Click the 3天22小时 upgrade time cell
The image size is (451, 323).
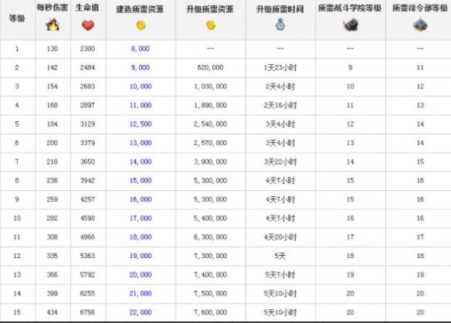click(280, 161)
